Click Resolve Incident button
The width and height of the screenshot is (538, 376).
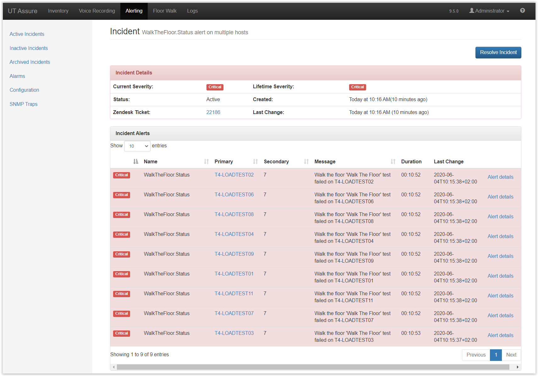click(498, 52)
